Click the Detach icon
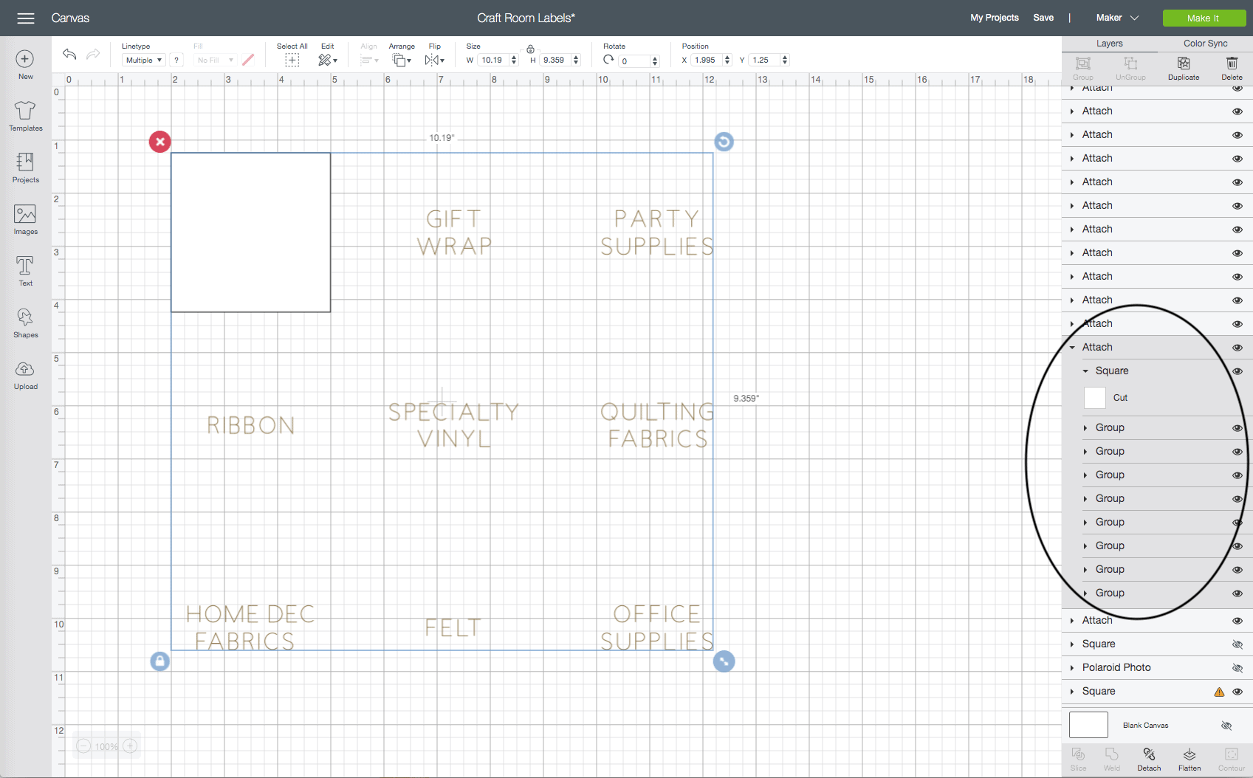Screen dimensions: 1253x778 [x=1149, y=758]
